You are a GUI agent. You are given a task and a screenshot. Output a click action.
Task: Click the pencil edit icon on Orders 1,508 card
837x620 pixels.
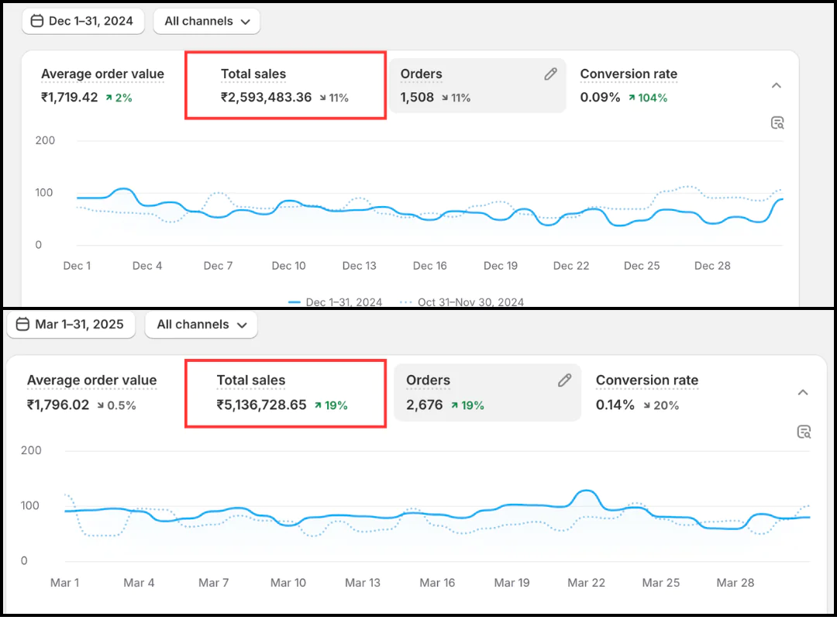(550, 74)
